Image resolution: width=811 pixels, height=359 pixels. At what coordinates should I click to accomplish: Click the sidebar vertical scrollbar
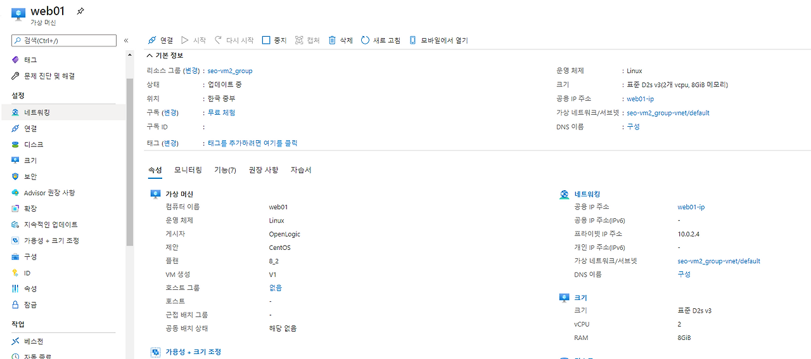pyautogui.click(x=130, y=162)
